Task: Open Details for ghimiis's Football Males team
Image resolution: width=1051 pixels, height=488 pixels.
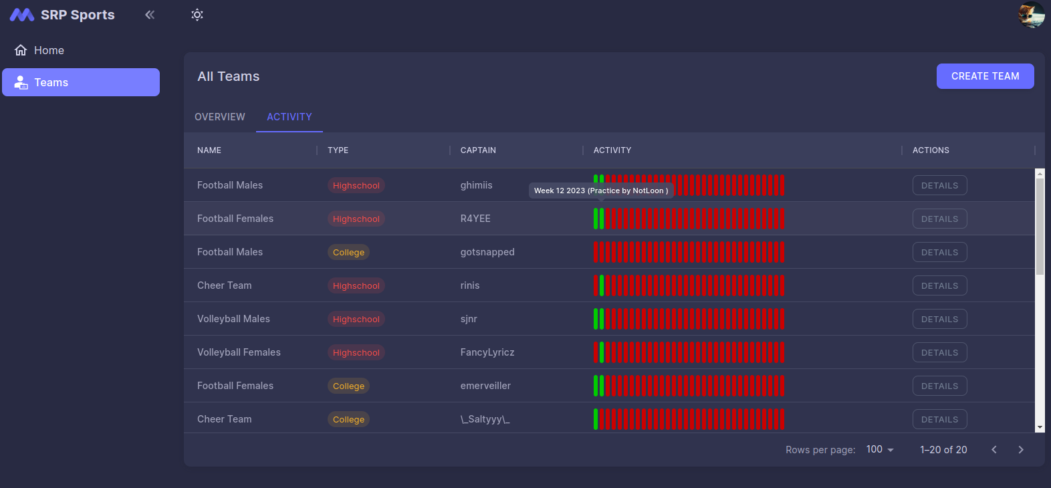Action: [x=939, y=185]
